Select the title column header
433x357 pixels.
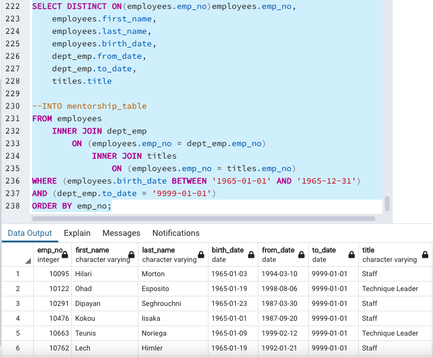point(395,255)
